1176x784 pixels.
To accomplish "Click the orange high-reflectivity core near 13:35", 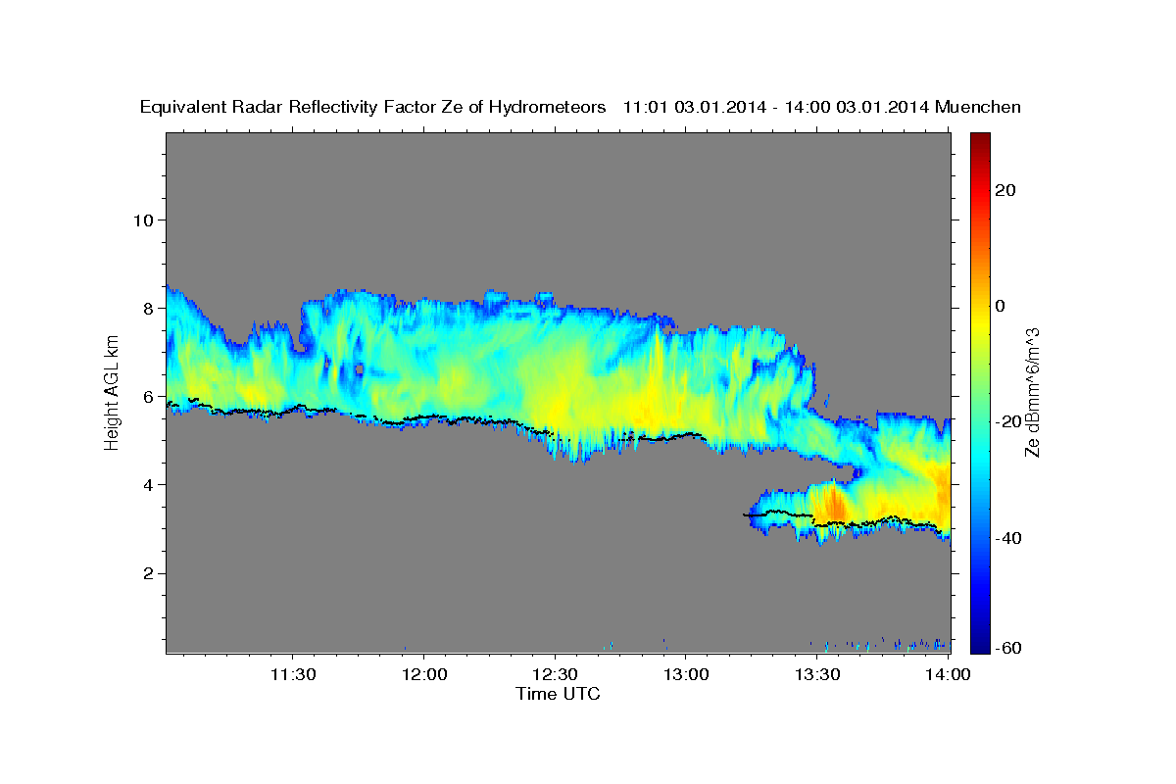I will click(x=835, y=504).
